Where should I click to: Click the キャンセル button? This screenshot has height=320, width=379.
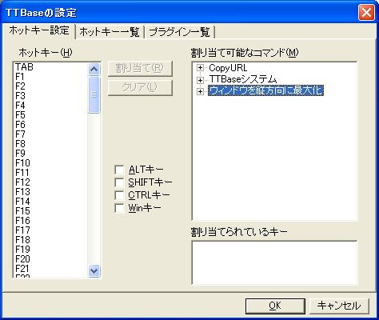point(339,306)
